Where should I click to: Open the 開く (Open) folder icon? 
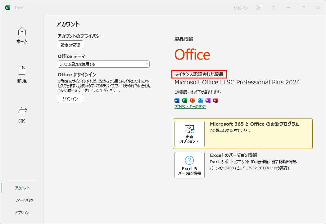pyautogui.click(x=22, y=110)
